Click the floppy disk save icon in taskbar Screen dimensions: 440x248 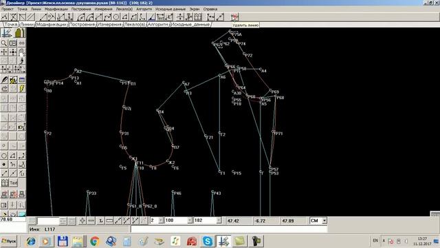tap(63, 241)
